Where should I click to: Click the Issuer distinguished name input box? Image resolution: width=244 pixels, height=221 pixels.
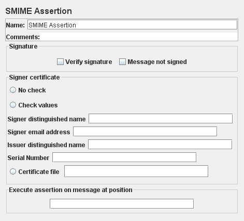(x=160, y=145)
